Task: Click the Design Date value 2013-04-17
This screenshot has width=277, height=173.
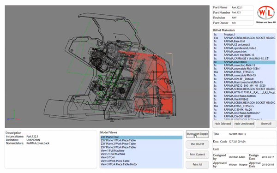Action: [x=268, y=157]
